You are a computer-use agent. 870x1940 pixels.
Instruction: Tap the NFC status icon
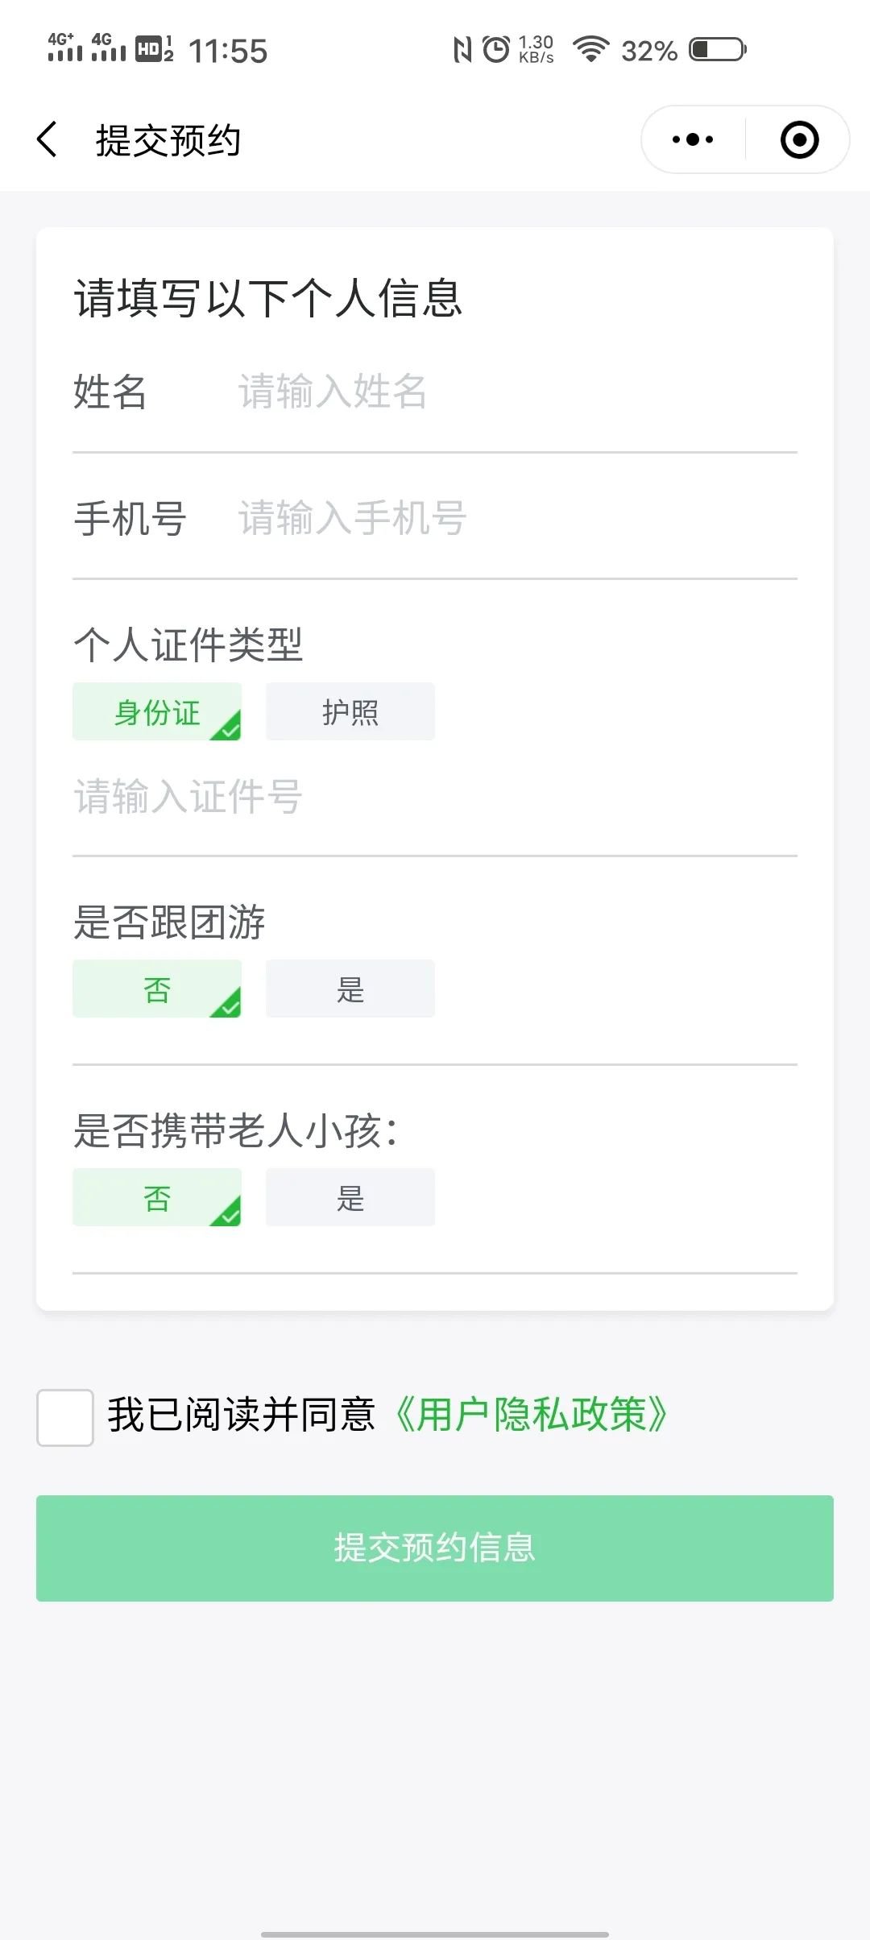462,50
